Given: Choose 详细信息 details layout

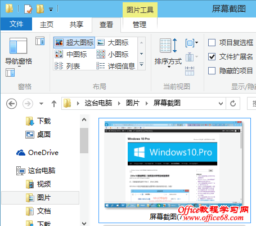Looking at the screenshot, I should click(x=116, y=66).
